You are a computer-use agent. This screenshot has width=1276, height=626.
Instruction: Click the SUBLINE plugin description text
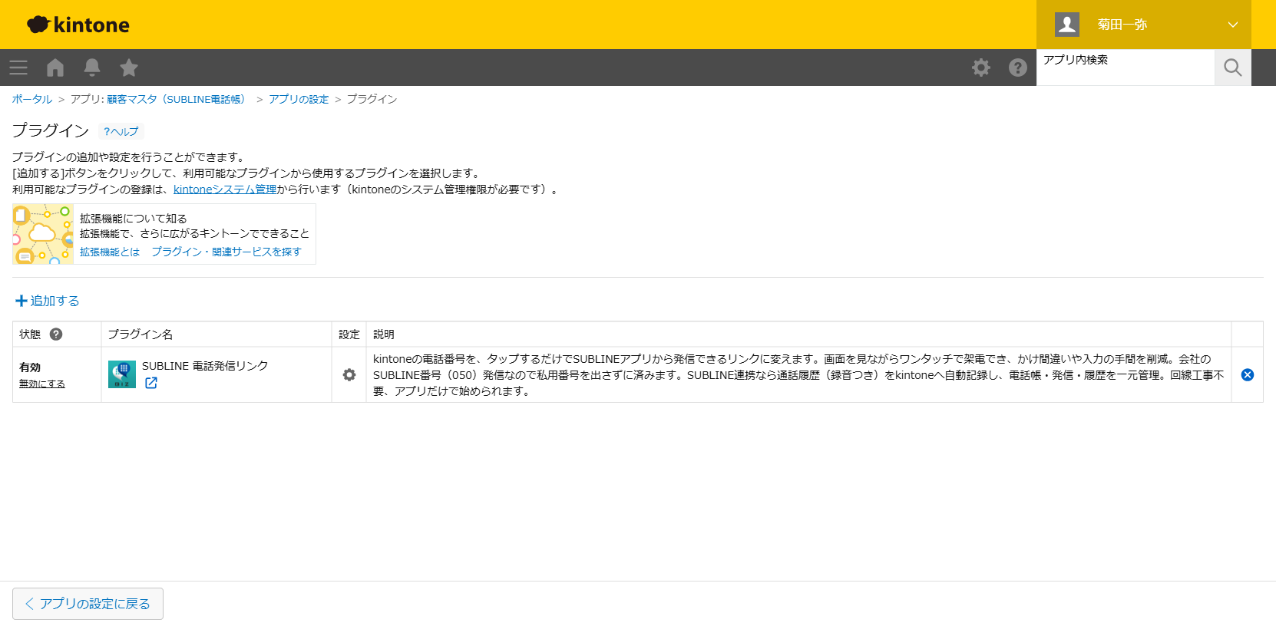point(798,374)
